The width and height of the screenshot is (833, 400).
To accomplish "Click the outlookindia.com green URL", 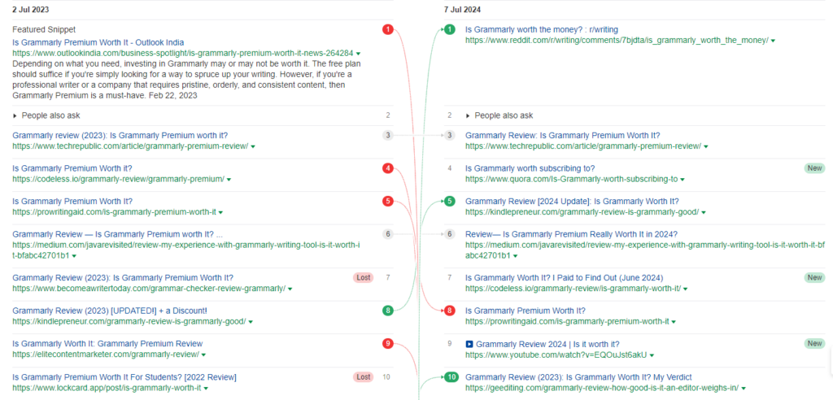I will [x=183, y=53].
